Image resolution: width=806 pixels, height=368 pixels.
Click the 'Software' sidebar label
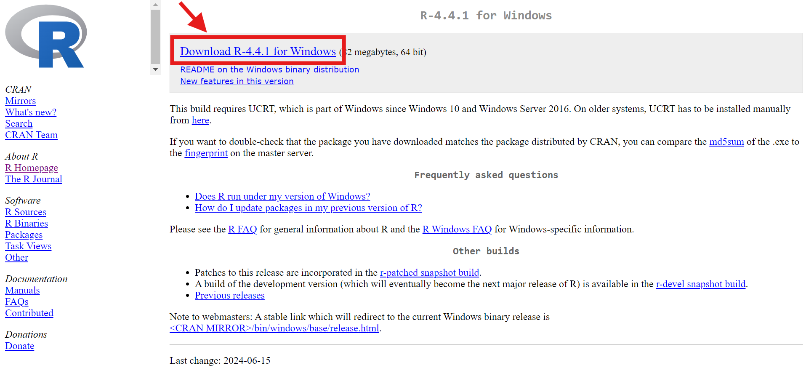pos(23,201)
